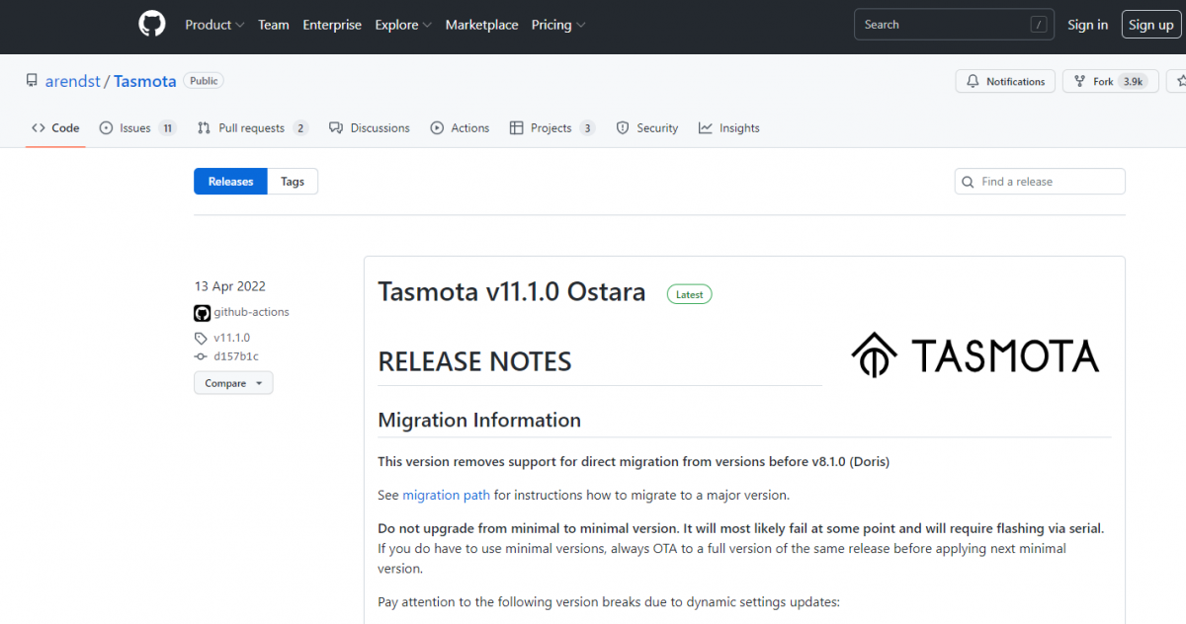Click the Tasmota logo image
The width and height of the screenshot is (1186, 624).
coord(974,355)
